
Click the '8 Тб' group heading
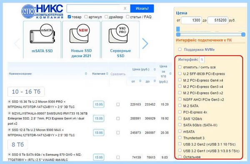click(x=17, y=144)
